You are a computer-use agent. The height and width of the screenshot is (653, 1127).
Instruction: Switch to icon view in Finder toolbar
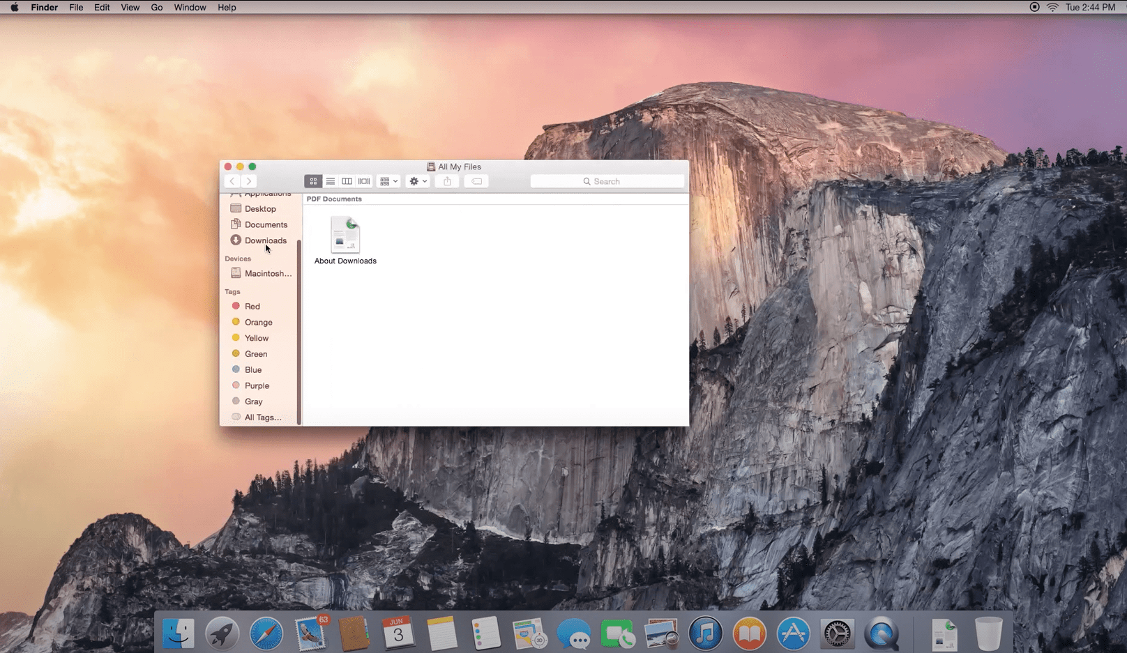tap(313, 181)
